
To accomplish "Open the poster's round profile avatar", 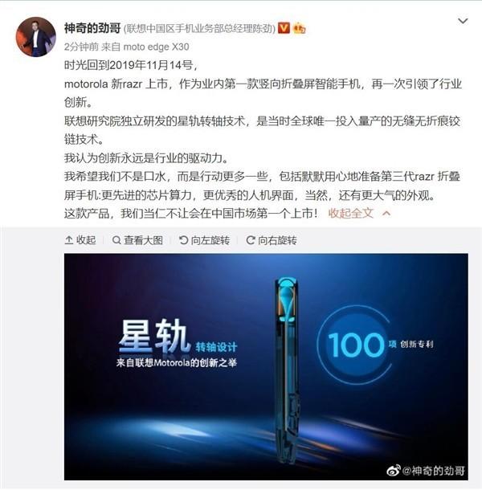I will 36,37.
